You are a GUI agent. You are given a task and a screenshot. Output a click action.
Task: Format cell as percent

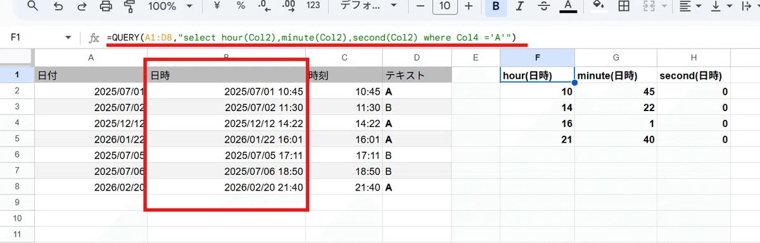pos(241,6)
